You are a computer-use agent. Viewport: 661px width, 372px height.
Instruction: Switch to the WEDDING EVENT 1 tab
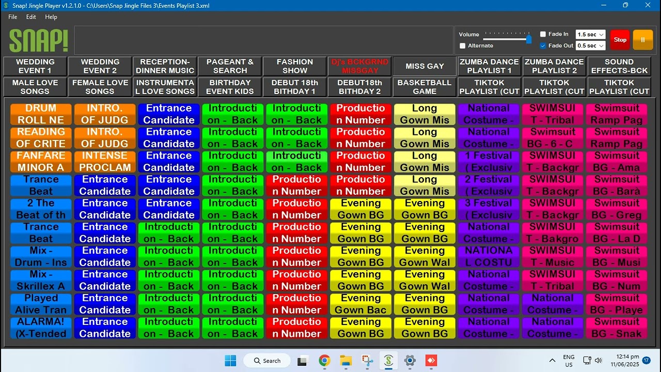click(x=35, y=66)
